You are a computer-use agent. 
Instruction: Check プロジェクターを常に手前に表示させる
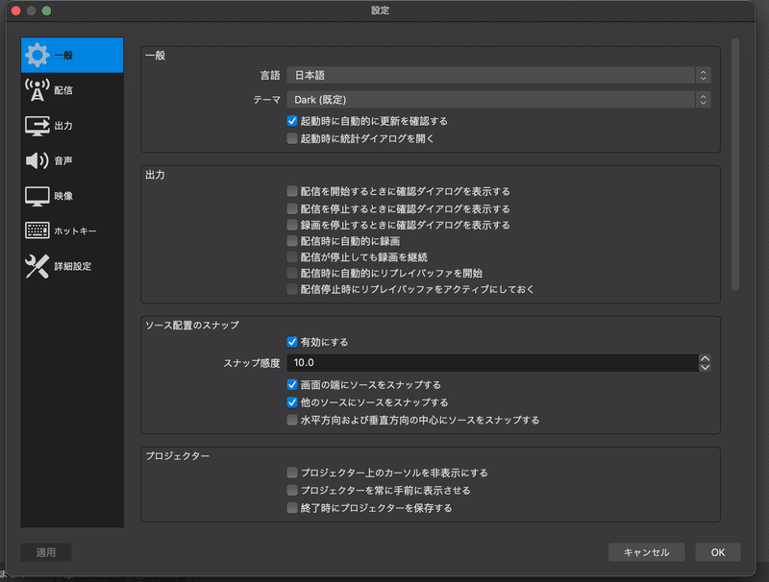pos(292,490)
